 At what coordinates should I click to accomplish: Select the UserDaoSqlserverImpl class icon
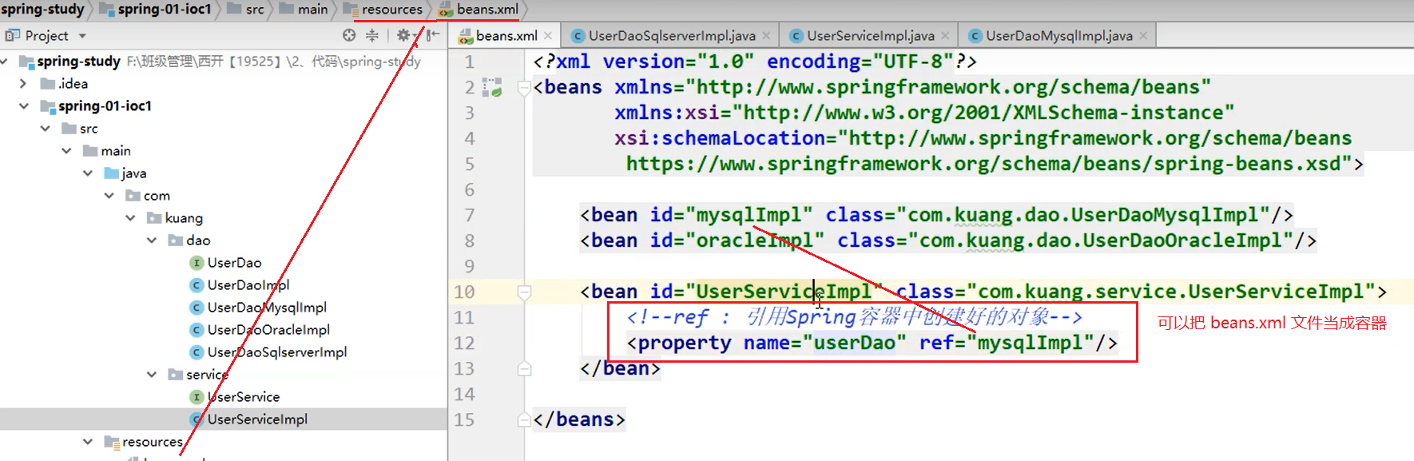197,352
